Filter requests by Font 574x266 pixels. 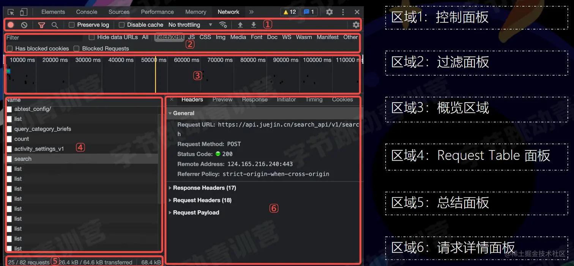(257, 37)
